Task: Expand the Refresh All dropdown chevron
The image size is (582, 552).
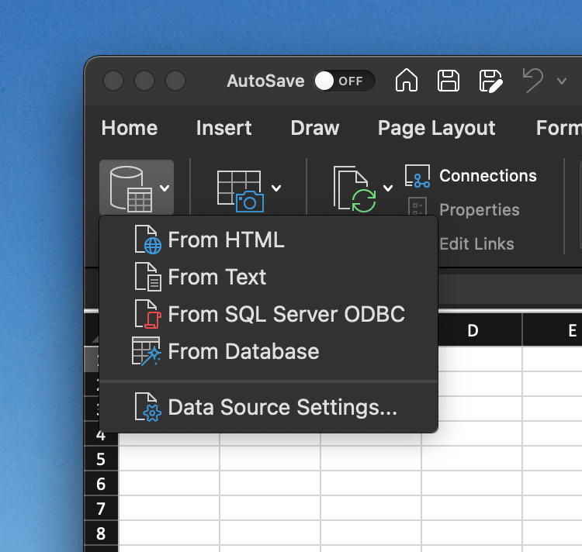Action: 388,188
